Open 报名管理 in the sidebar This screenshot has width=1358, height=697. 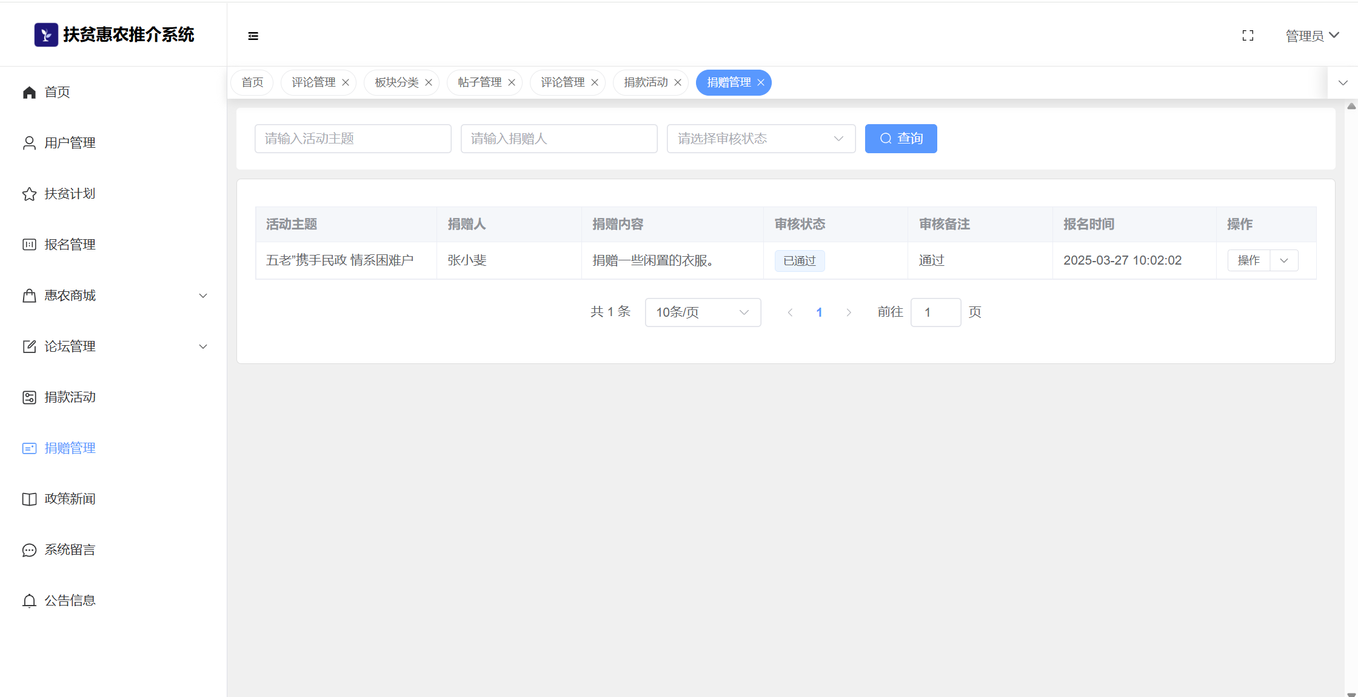click(x=70, y=245)
